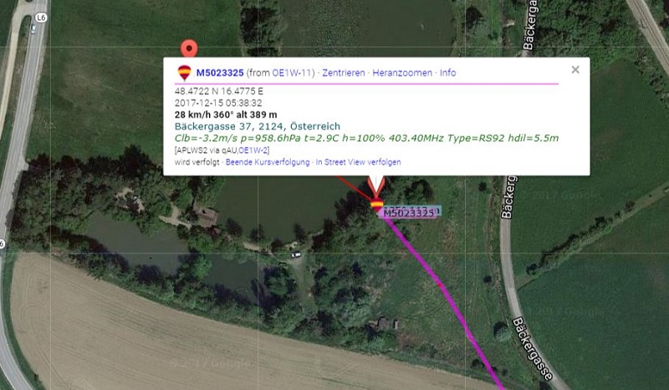
Task: Open the Info link in popup
Action: pos(448,73)
